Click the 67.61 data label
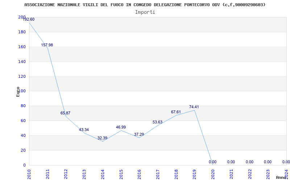The height and width of the screenshot is (181, 290). (176, 112)
